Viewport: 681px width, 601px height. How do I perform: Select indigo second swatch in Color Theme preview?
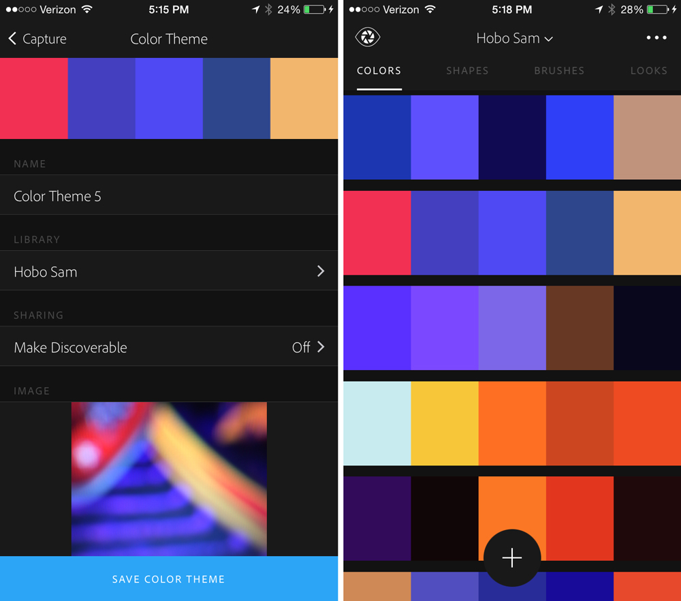101,98
